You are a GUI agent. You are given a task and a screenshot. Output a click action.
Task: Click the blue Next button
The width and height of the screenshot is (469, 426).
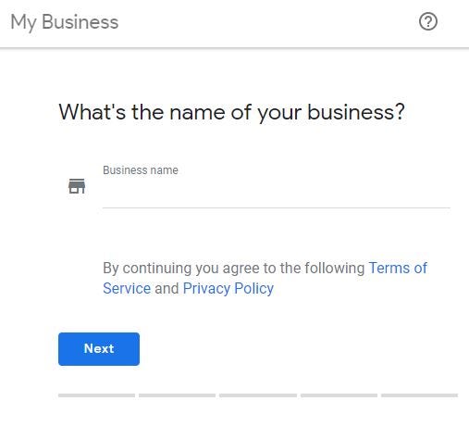click(99, 349)
